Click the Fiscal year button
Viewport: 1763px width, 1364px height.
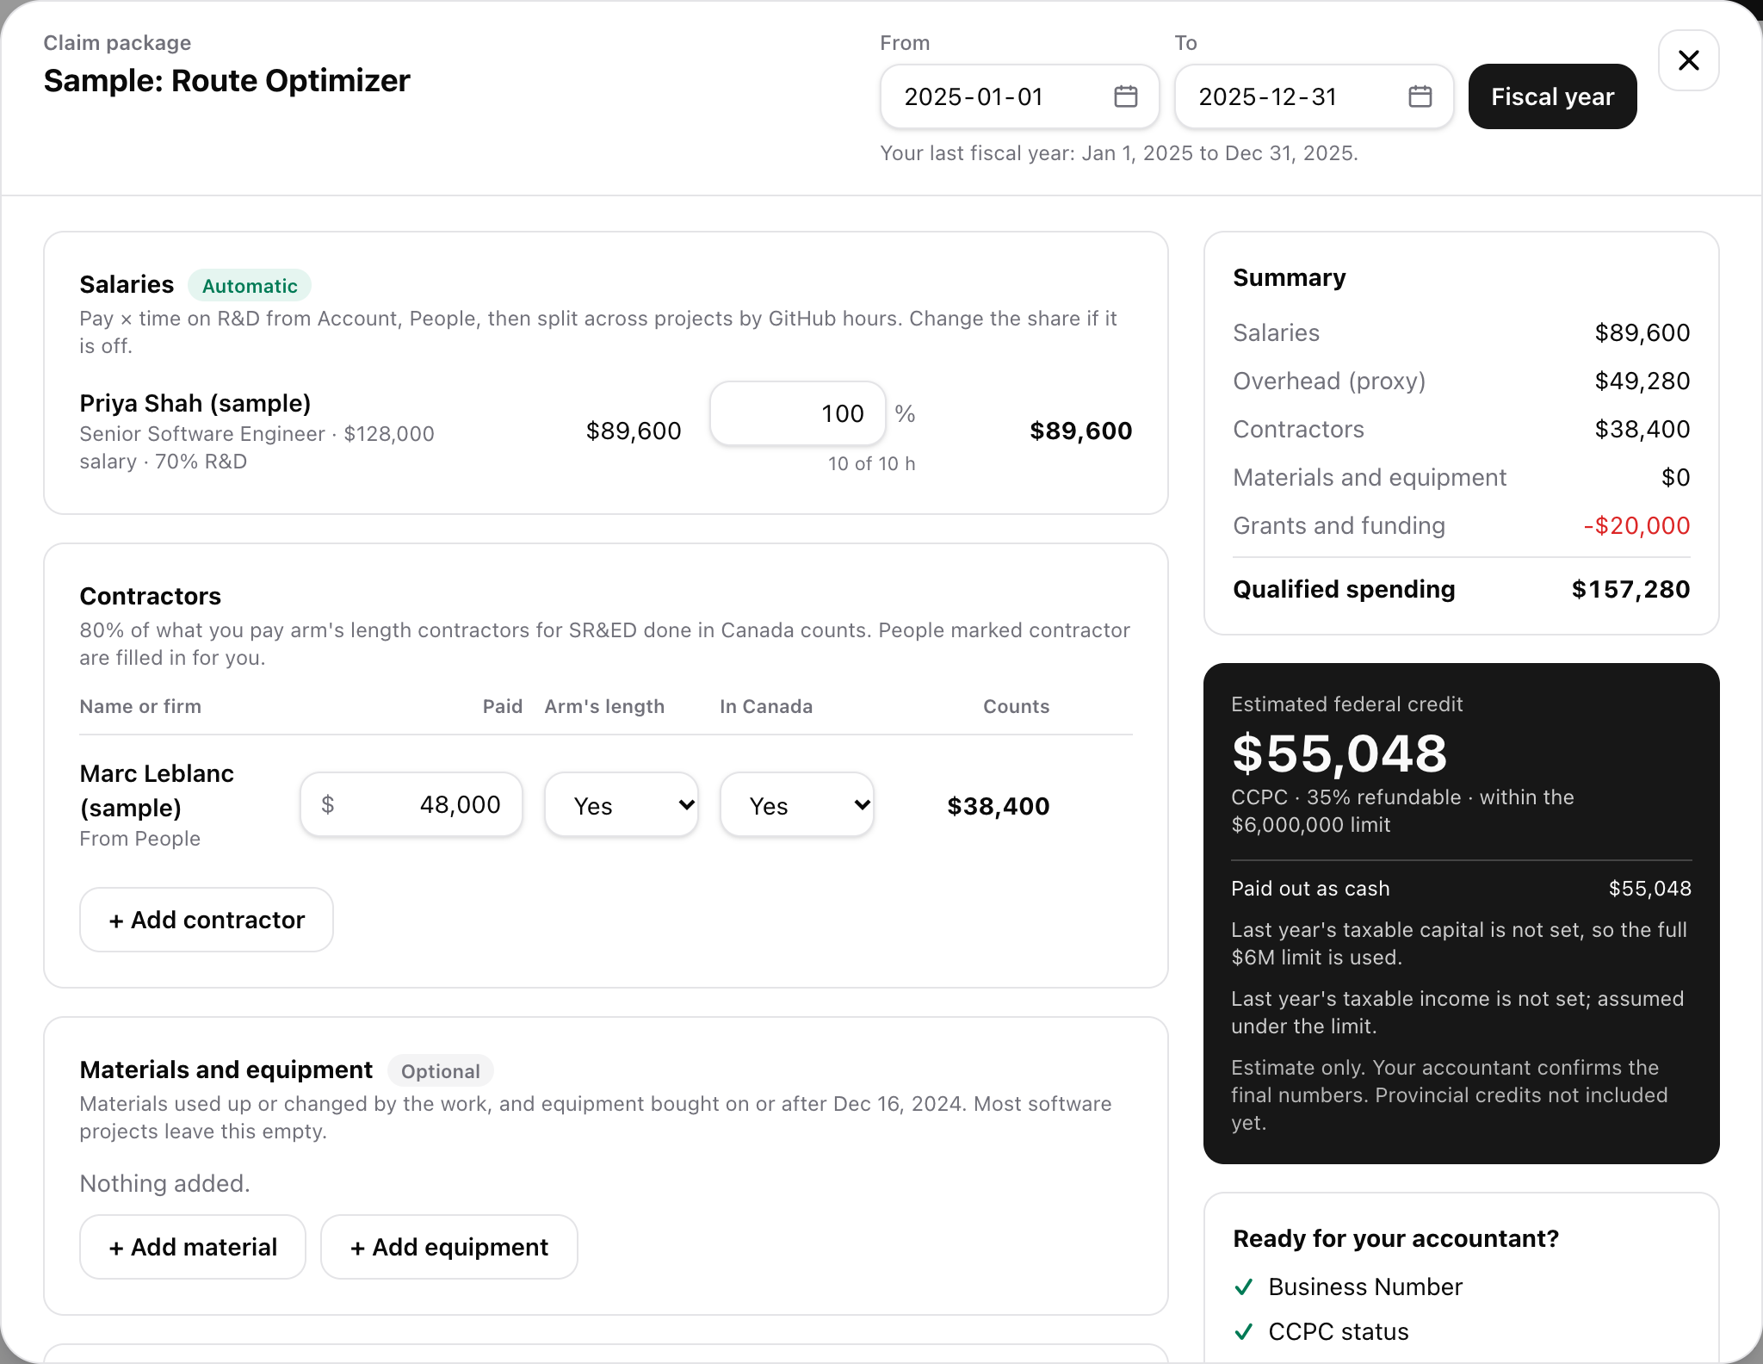pyautogui.click(x=1552, y=96)
